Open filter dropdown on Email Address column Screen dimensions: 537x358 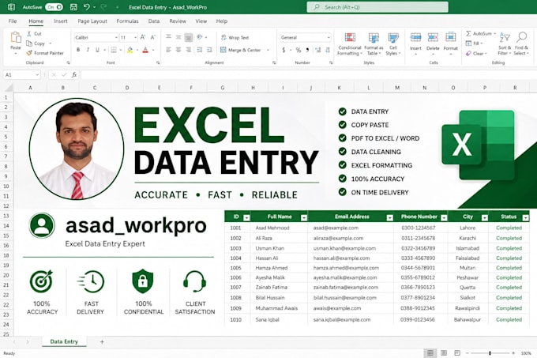pos(389,217)
